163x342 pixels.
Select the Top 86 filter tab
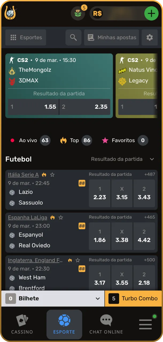point(76,140)
